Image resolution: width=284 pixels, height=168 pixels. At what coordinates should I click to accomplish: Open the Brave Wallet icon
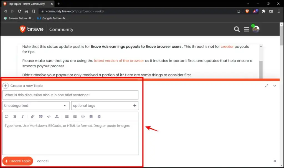click(271, 11)
